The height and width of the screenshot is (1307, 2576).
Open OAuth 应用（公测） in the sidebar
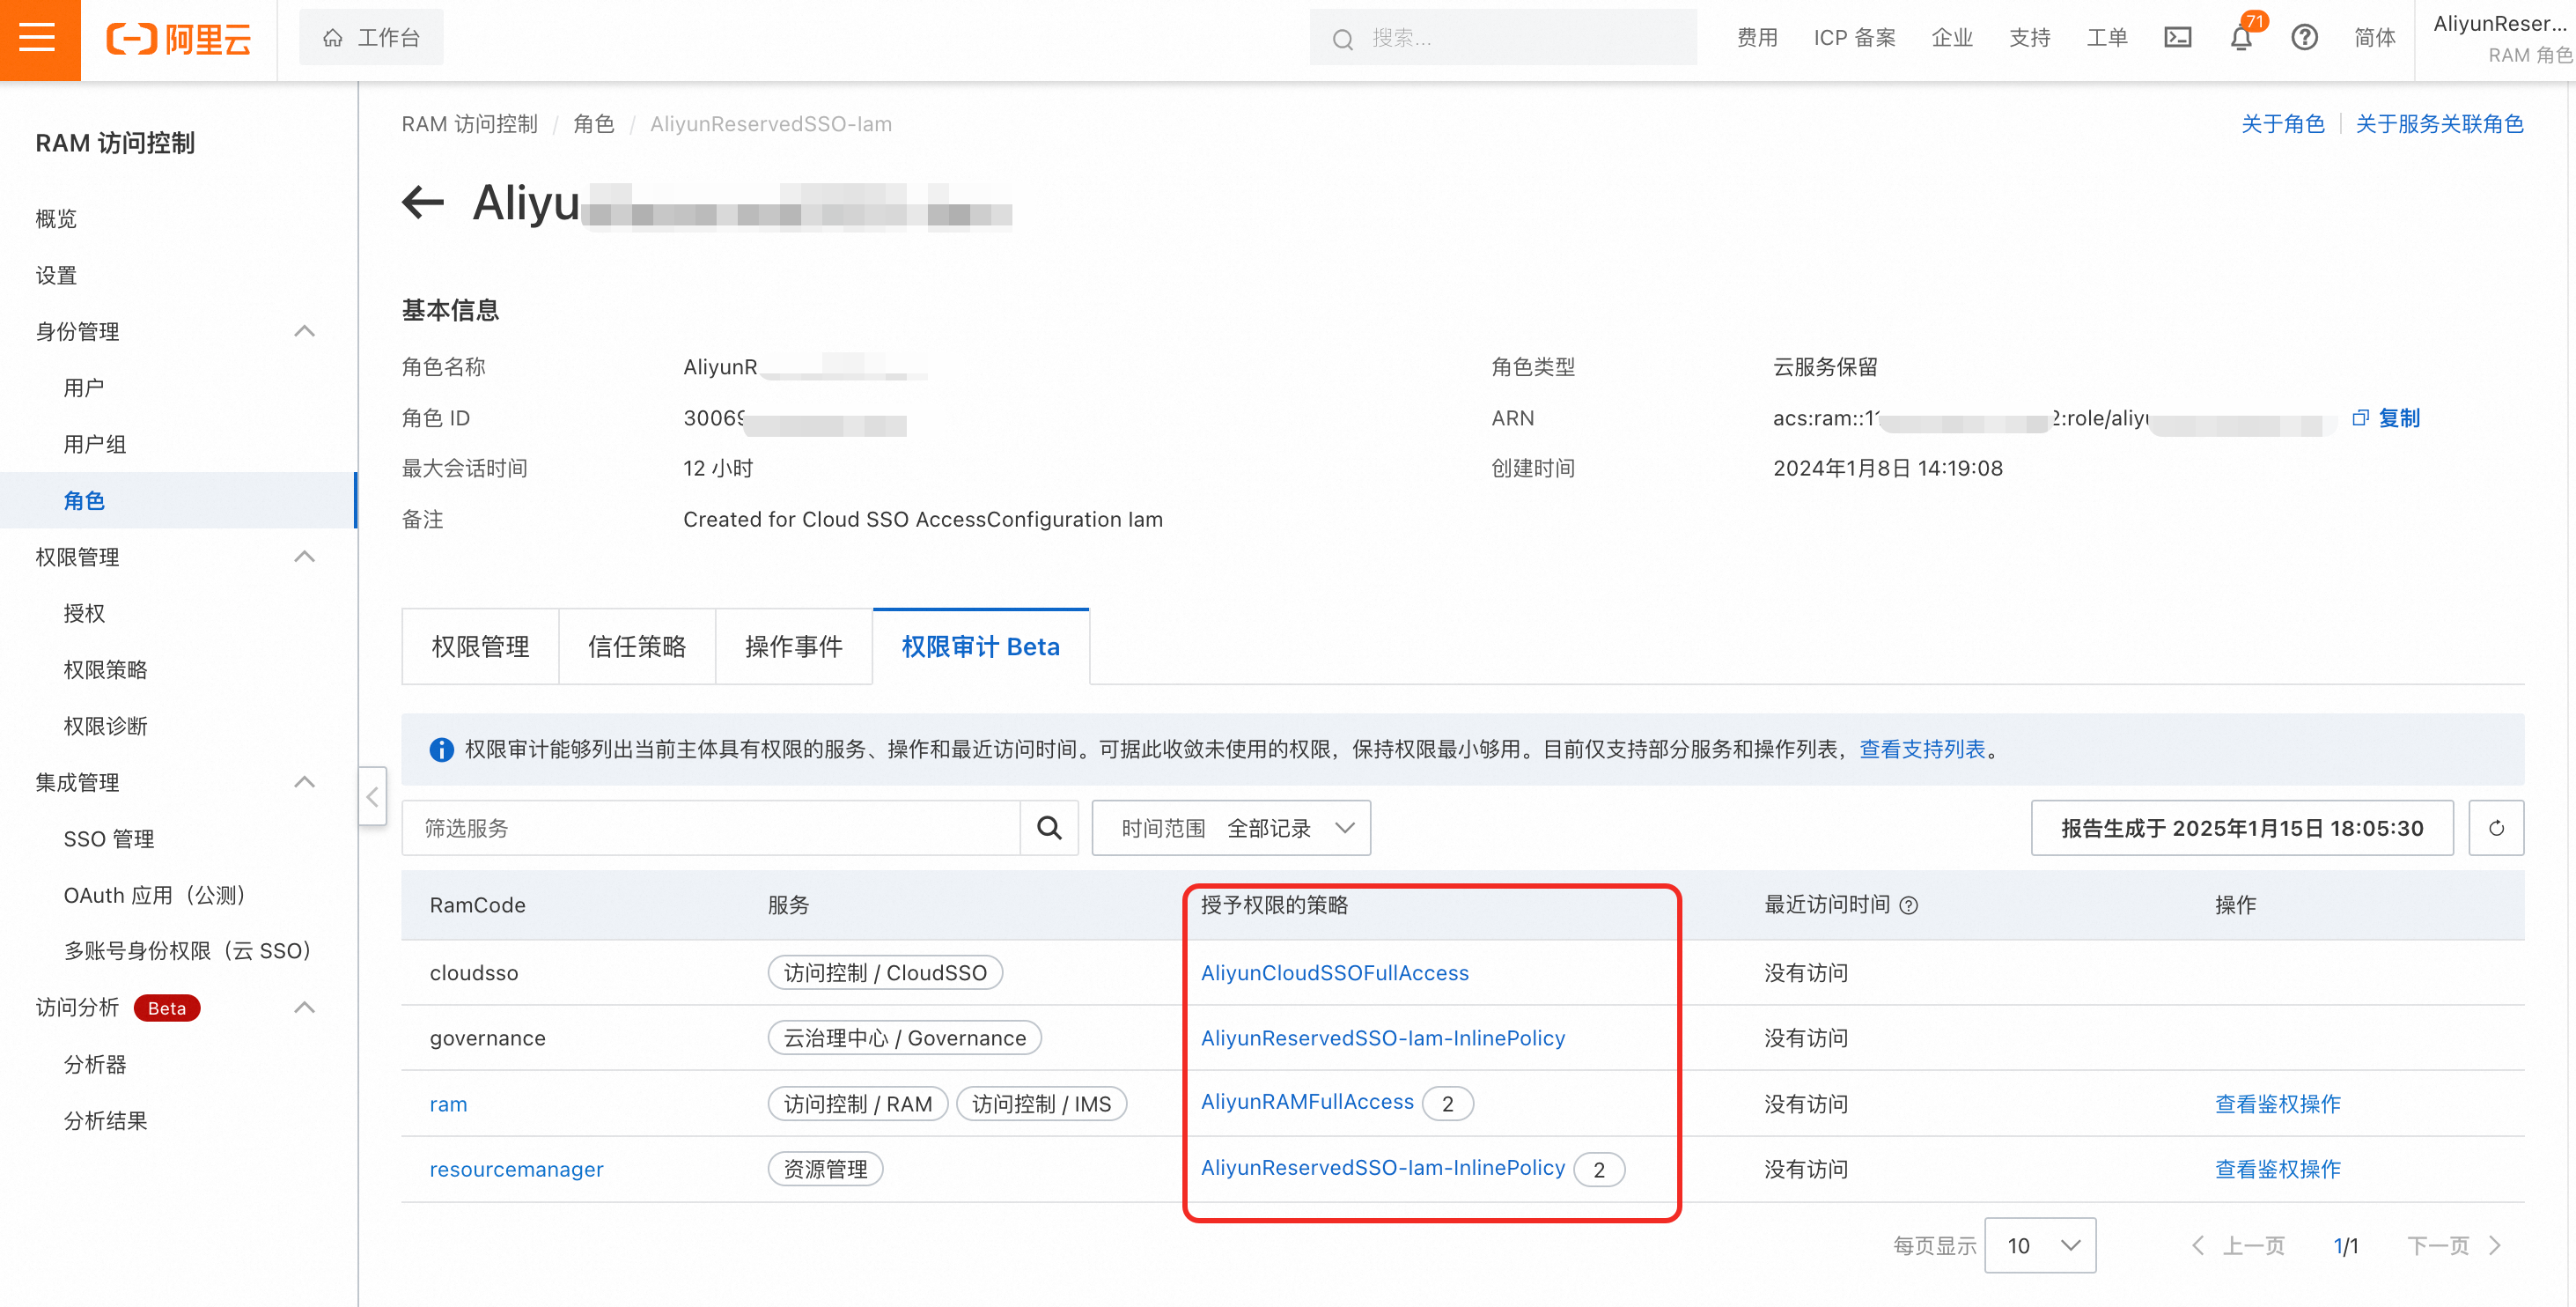155,895
